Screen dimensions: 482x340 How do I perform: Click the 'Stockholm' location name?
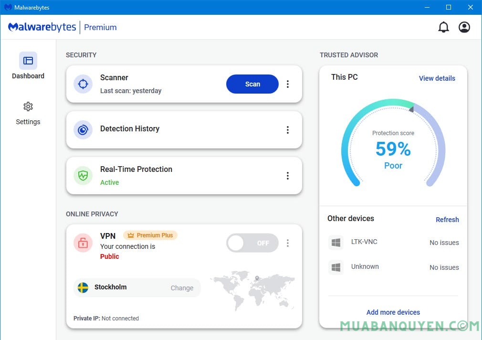tap(110, 287)
